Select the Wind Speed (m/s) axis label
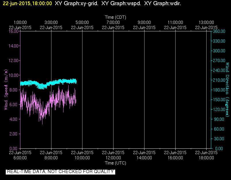 (6, 90)
